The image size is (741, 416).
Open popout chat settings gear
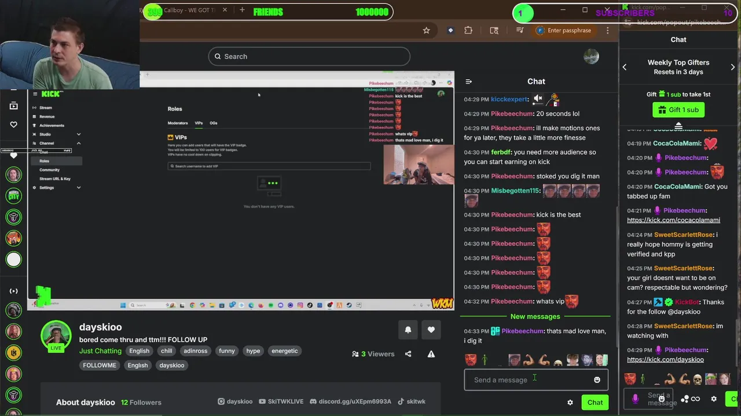click(x=714, y=399)
